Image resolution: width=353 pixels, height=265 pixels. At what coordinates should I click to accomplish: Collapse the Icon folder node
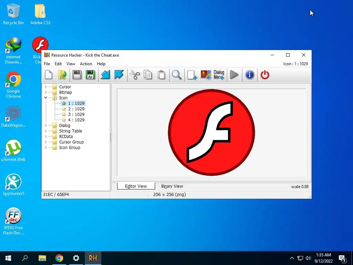(x=46, y=98)
